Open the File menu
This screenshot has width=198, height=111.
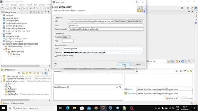pyautogui.click(x=2, y=5)
